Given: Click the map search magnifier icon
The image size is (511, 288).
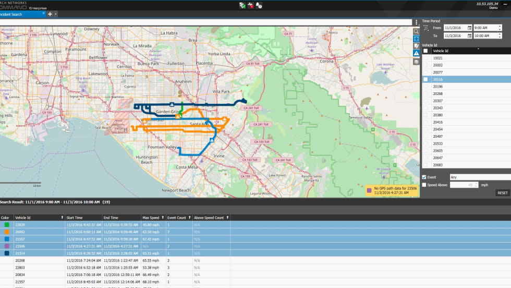Looking at the screenshot, I should tap(417, 31).
